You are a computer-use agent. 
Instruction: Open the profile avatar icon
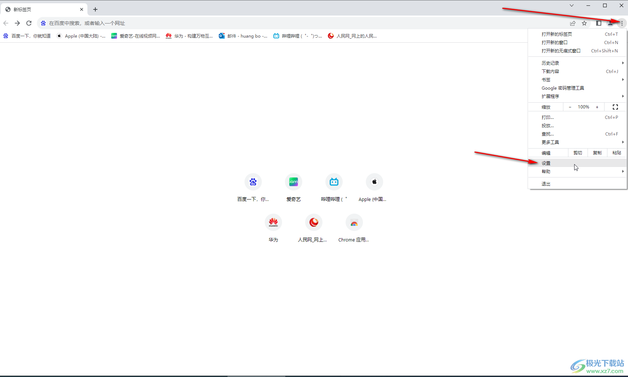point(610,23)
